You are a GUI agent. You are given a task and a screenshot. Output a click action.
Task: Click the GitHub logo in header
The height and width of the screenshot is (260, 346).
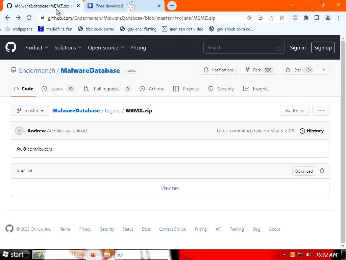coord(10,47)
